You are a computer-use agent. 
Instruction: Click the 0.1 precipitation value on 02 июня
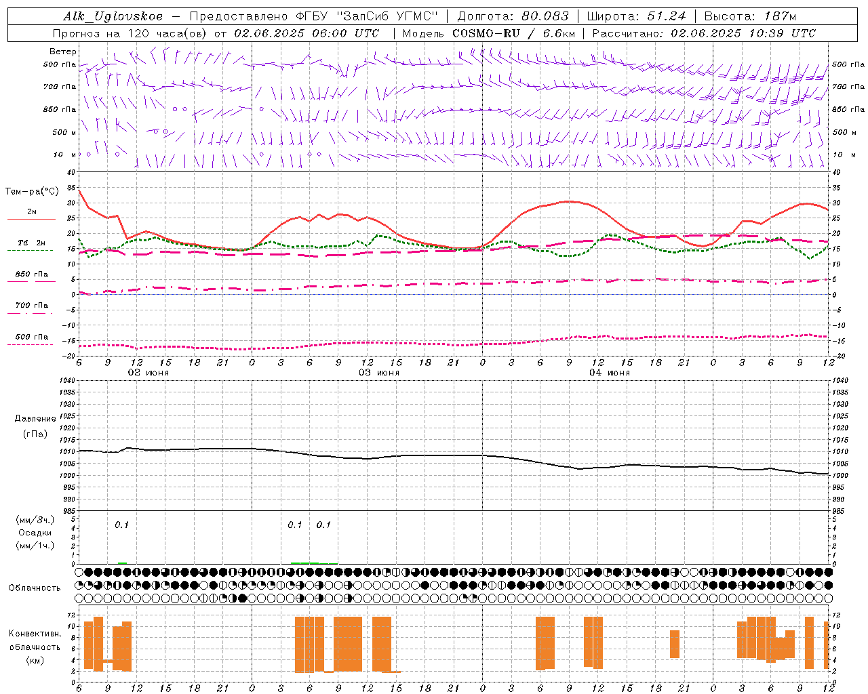[x=121, y=525]
